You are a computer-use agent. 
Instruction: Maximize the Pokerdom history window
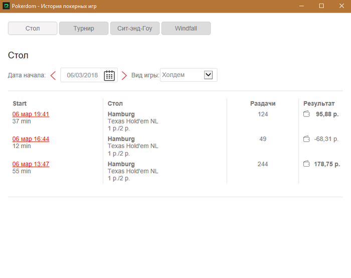pos(321,6)
